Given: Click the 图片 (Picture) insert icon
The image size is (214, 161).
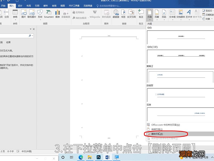Looking at the screenshot, I should (24, 13).
